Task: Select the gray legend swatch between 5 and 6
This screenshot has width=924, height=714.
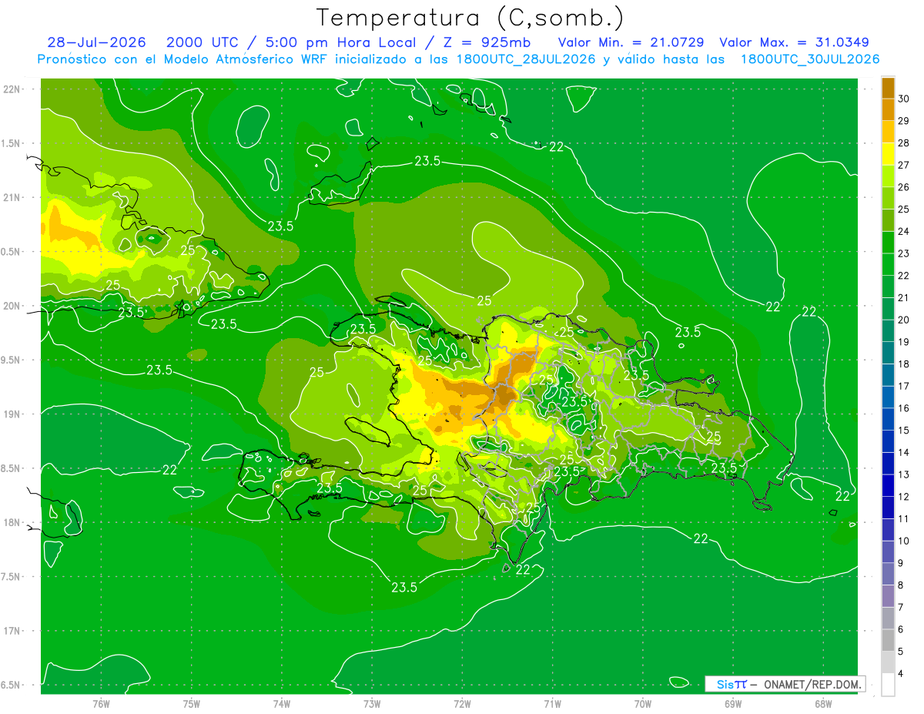Action: pos(888,641)
